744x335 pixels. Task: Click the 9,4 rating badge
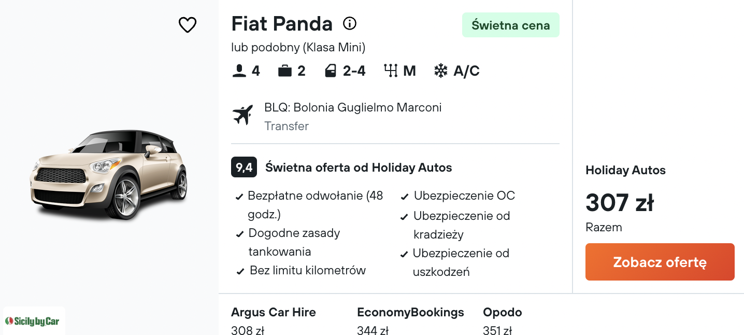[244, 167]
